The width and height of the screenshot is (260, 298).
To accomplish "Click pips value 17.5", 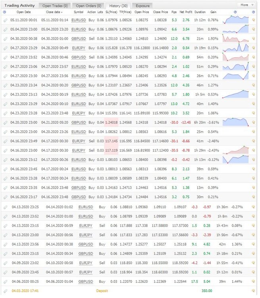I will [195, 281].
